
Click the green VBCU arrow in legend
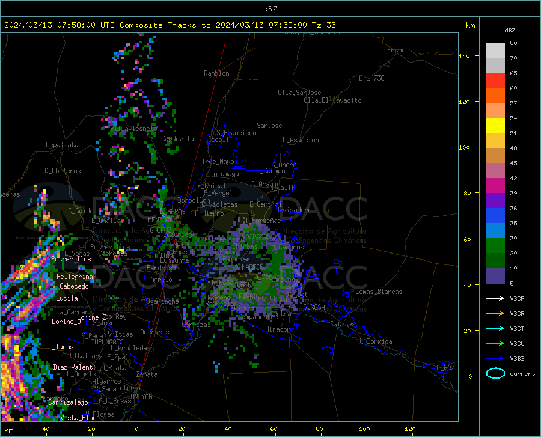click(495, 344)
